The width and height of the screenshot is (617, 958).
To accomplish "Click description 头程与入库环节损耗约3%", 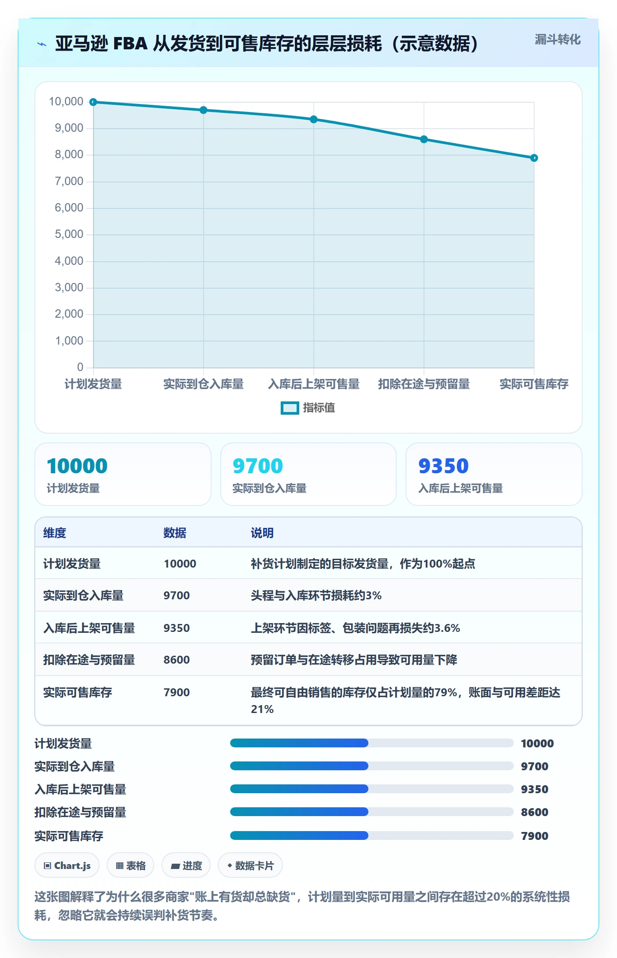I will pos(316,595).
